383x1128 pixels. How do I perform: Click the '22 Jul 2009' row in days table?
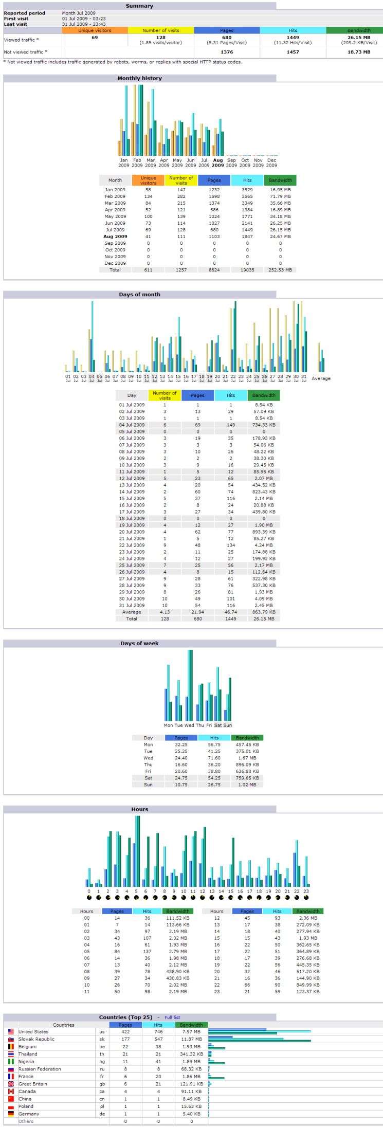coord(198,545)
